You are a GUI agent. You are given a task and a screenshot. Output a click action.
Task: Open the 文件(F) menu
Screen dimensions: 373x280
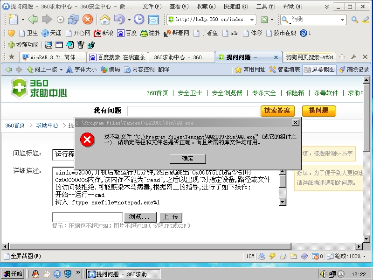[152, 7]
